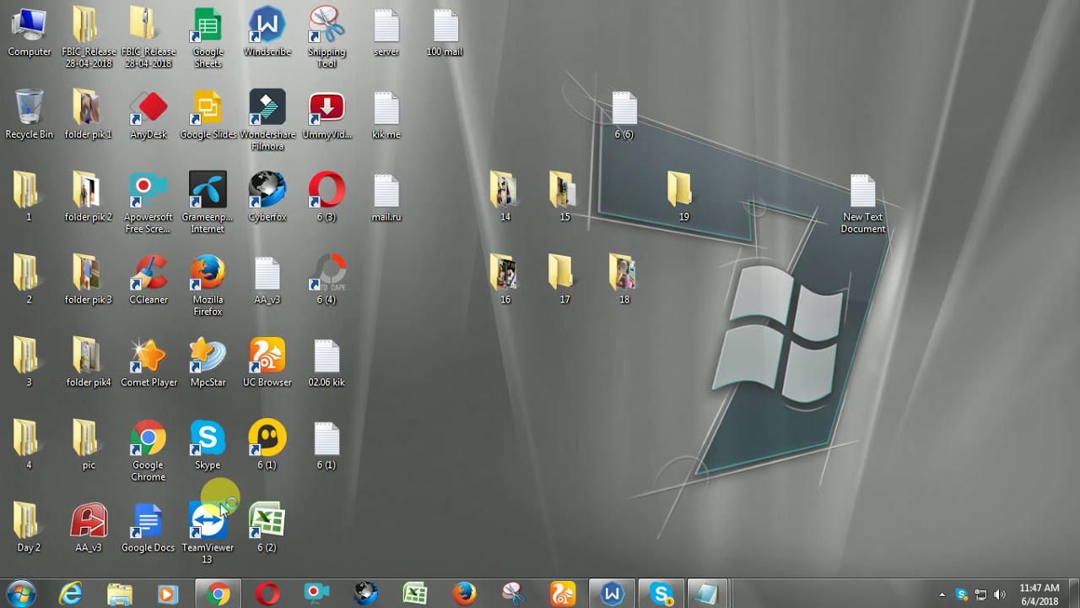Select the folder pik1 folder
Screen dimensions: 1080x608
89,115
